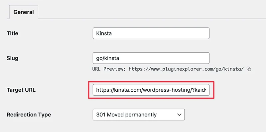The width and height of the screenshot is (266, 132).
Task: Click the Slug field label
Action: pyautogui.click(x=12, y=58)
